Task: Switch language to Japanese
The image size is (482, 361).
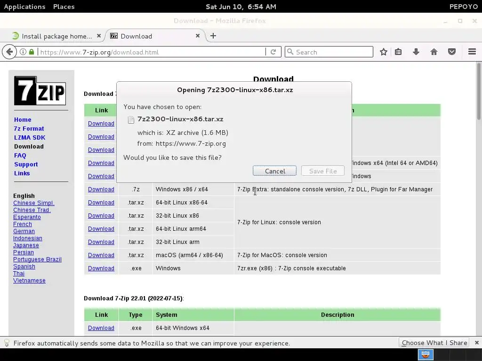Action: point(26,245)
